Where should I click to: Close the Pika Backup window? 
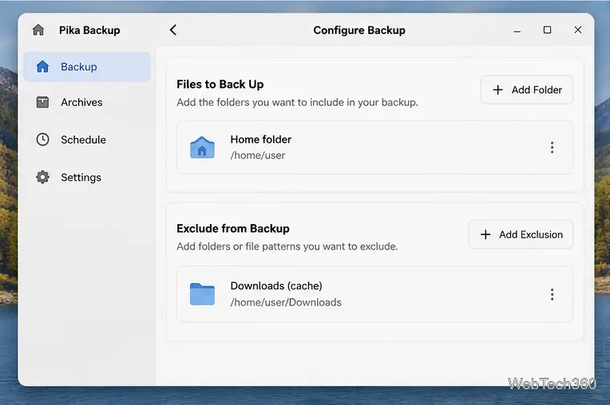(x=578, y=30)
